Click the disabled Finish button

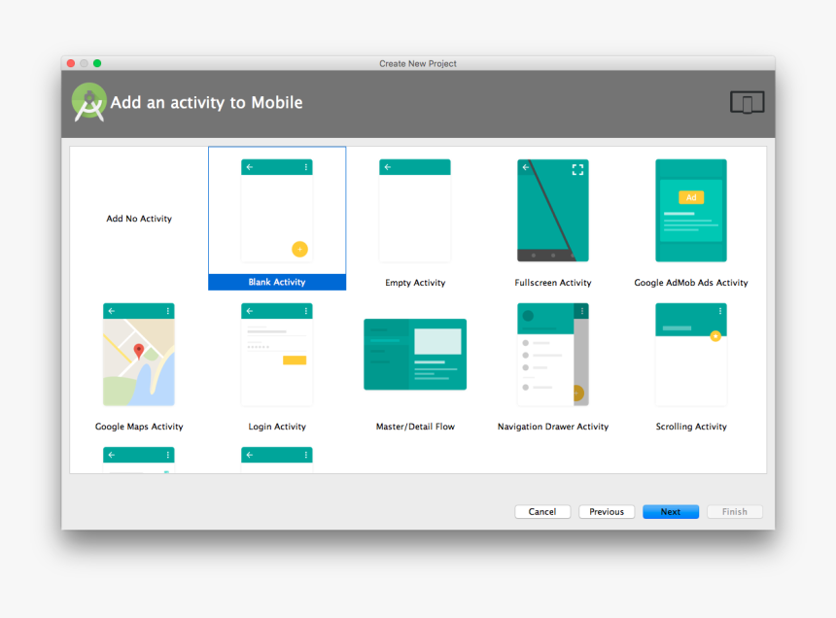pyautogui.click(x=734, y=511)
